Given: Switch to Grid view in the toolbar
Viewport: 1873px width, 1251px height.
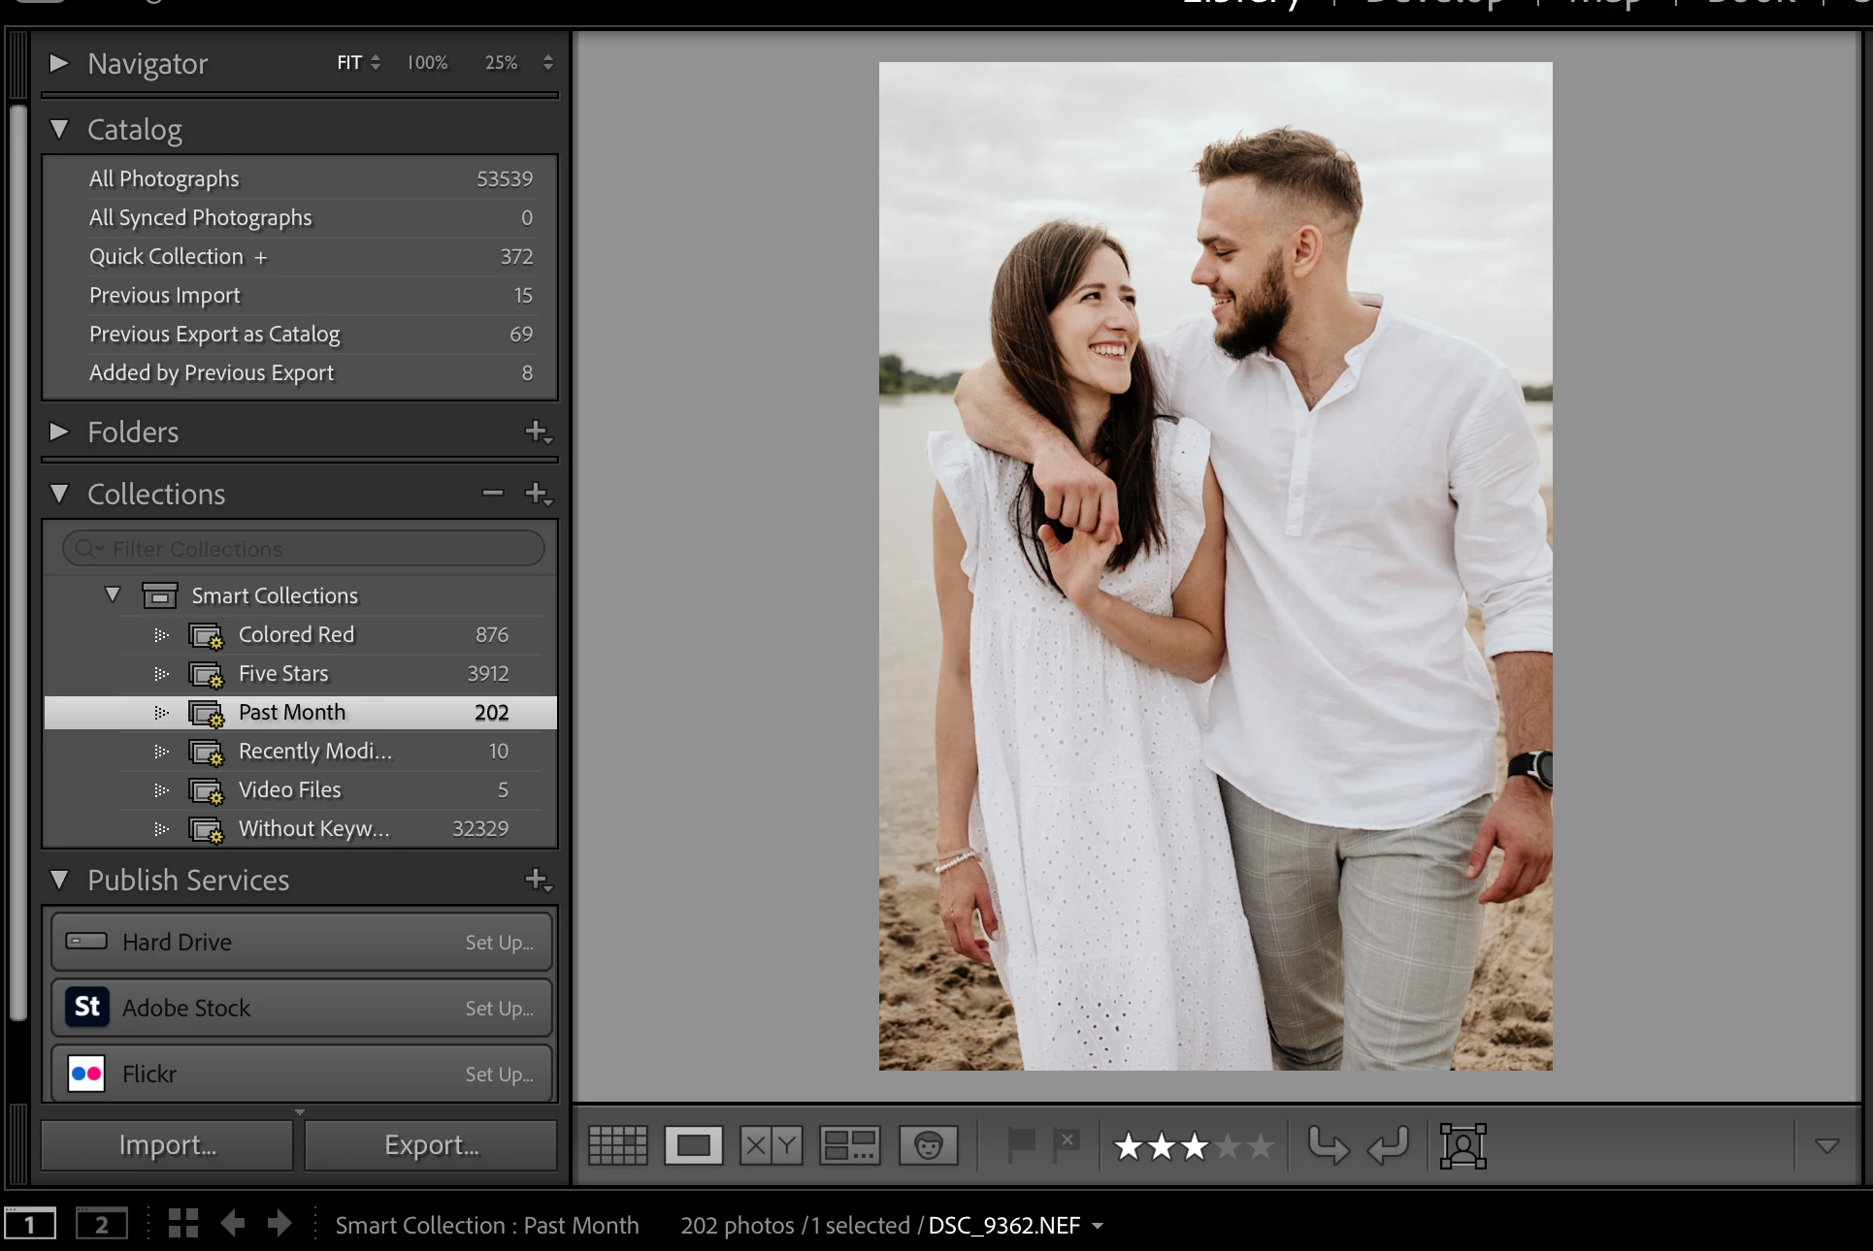Looking at the screenshot, I should click(x=618, y=1145).
